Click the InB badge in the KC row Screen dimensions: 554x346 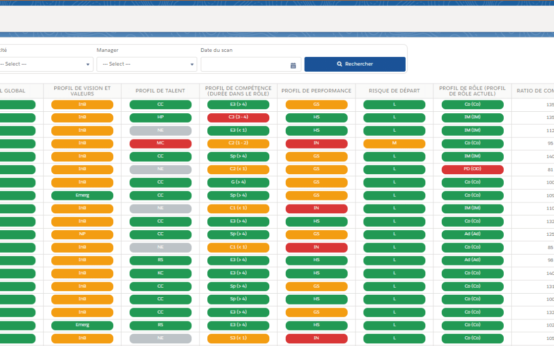pos(82,273)
